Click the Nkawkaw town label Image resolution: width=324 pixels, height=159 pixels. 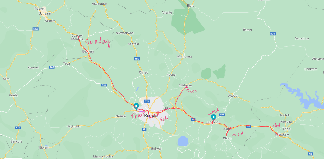(282, 134)
